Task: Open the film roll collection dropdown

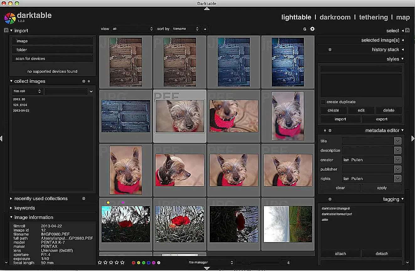Action: pos(27,91)
